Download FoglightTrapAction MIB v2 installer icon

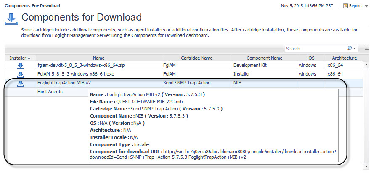coord(21,83)
